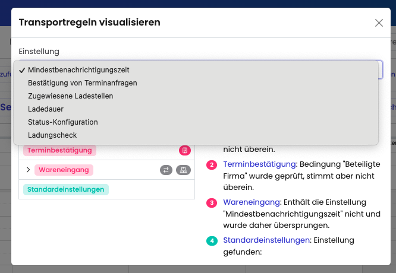
Task: Expand the Wareneingang rule row
Action: pos(28,170)
